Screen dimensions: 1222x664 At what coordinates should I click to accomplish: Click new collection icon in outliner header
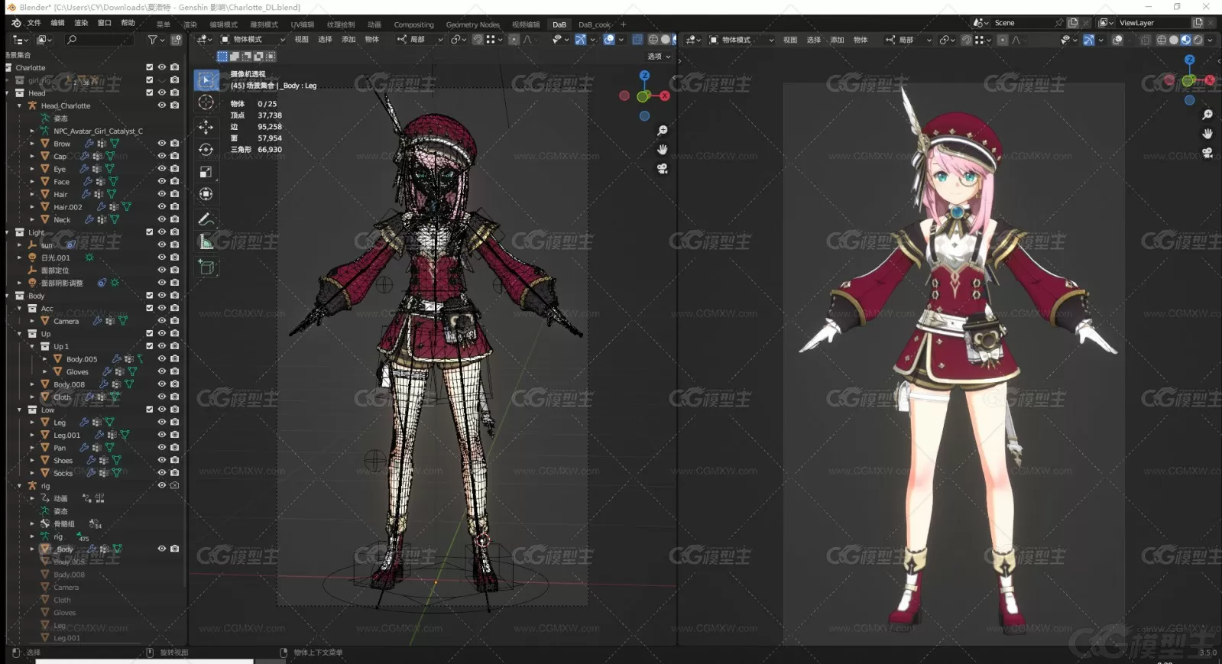[177, 40]
